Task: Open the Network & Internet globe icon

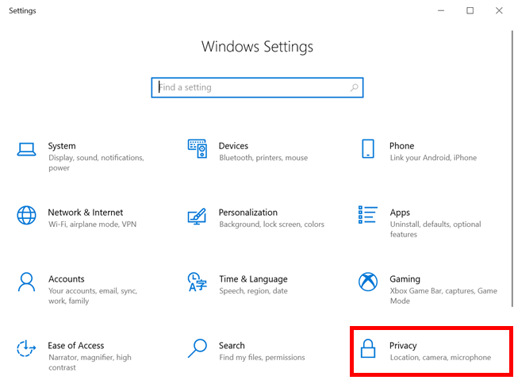Action: [x=26, y=215]
